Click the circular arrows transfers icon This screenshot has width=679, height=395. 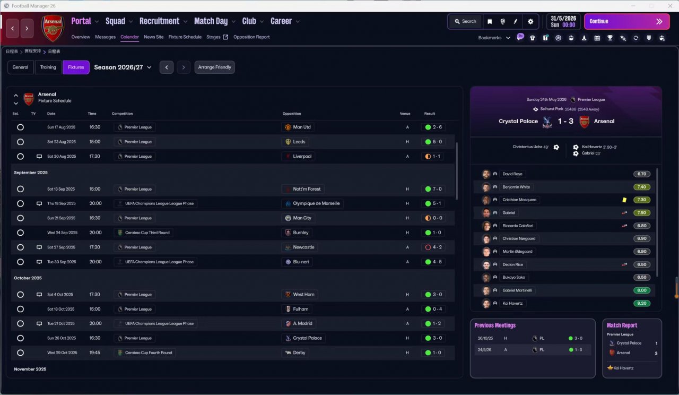tap(636, 38)
